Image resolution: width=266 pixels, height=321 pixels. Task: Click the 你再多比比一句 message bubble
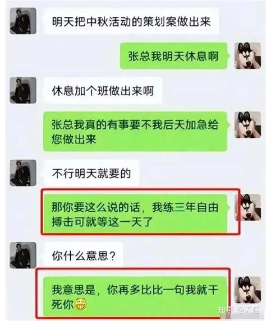136,296
